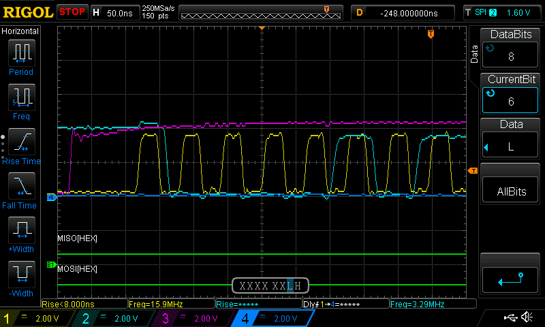Select active channel 4 label
Screen dimensions: 545x327
point(273,318)
